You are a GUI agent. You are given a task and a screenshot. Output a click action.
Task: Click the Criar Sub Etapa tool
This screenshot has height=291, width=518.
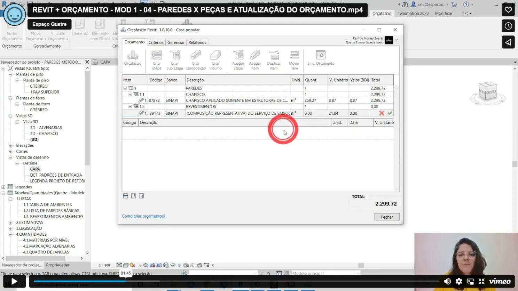click(174, 60)
